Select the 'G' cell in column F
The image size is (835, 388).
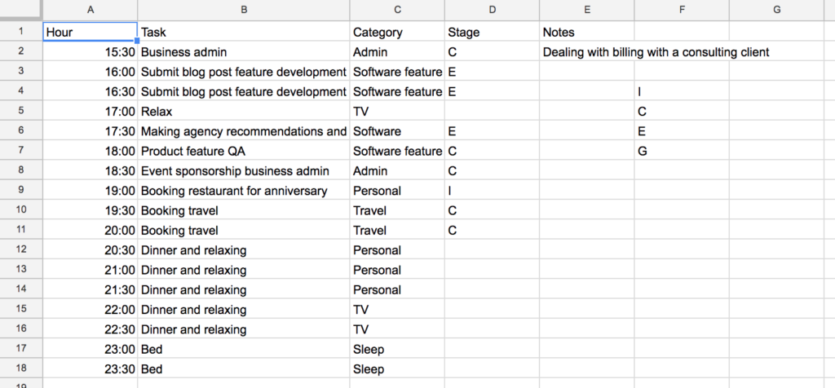pyautogui.click(x=682, y=151)
